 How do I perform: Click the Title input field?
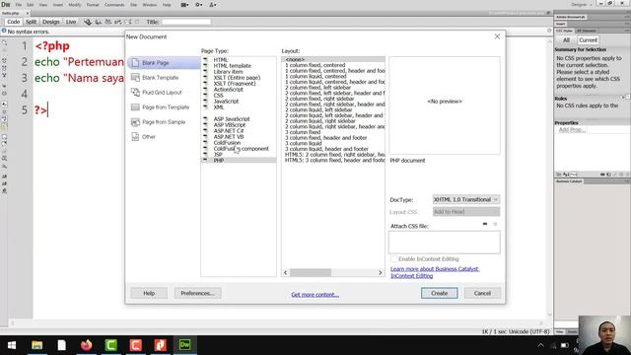[x=186, y=22]
